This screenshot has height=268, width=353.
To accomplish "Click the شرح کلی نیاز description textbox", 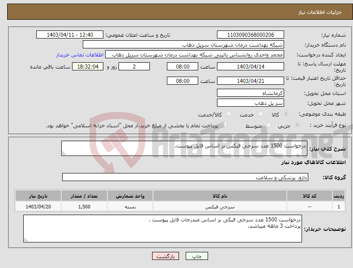I will [x=184, y=148].
